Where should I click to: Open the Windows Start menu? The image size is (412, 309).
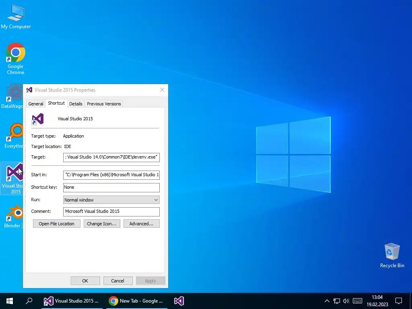pos(10,301)
